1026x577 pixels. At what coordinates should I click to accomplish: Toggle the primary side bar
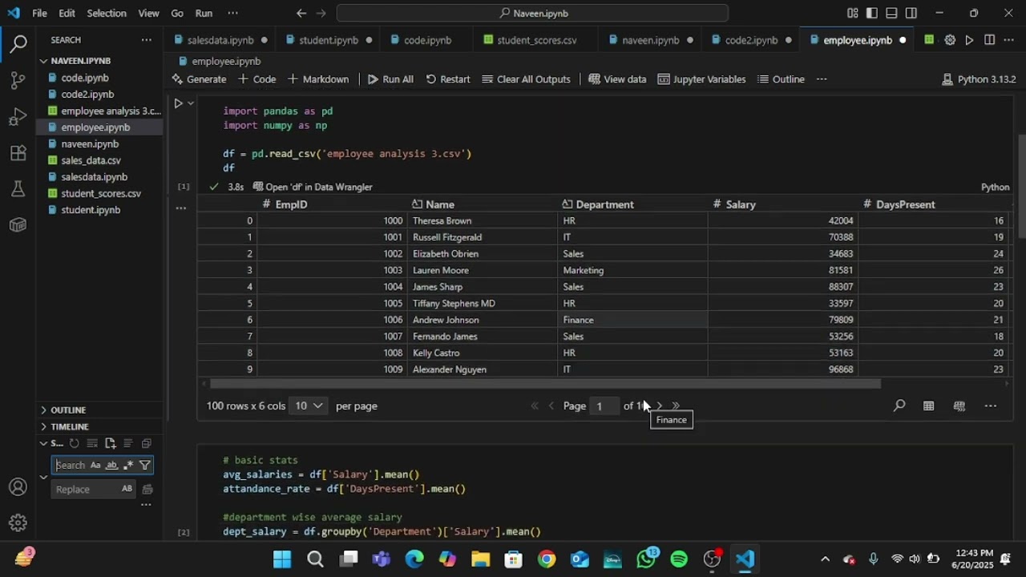(x=871, y=13)
